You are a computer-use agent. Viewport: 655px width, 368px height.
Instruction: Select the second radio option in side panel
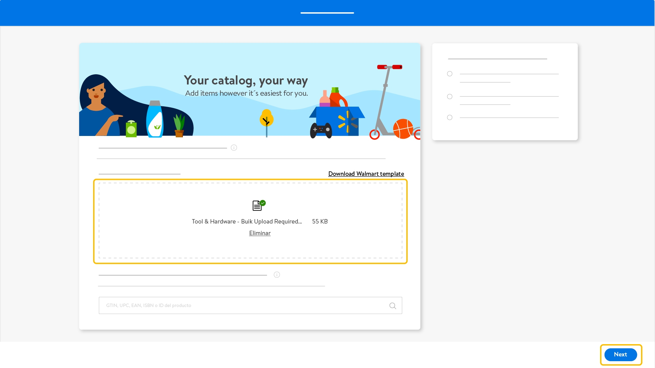pyautogui.click(x=450, y=96)
